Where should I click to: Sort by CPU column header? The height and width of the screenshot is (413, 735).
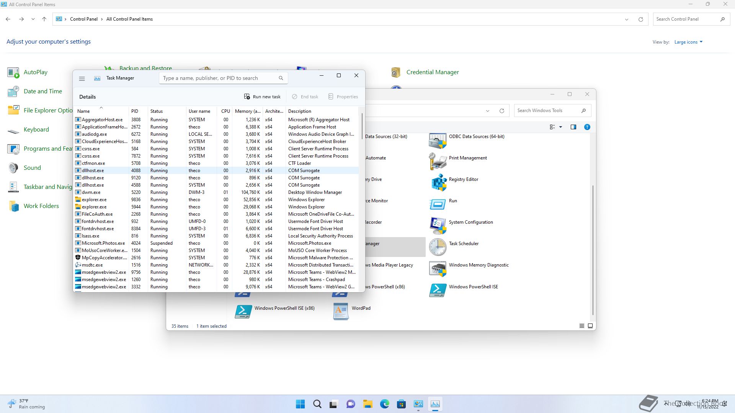225,111
